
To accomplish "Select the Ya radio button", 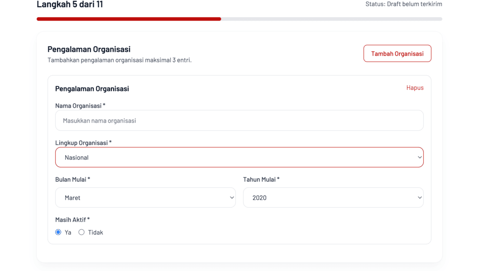I will tap(58, 232).
